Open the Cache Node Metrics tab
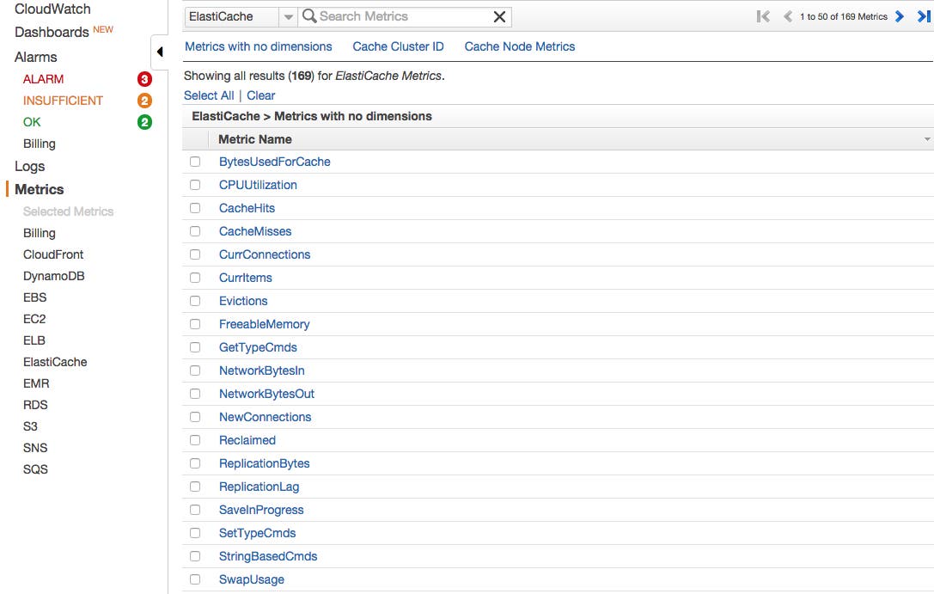Viewport: 934px width, 594px height. pos(519,46)
